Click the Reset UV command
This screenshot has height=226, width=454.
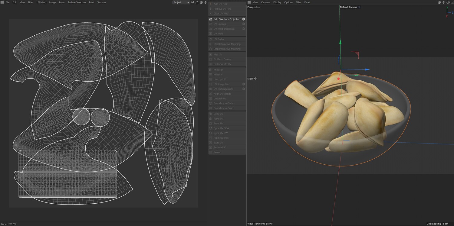point(227,124)
